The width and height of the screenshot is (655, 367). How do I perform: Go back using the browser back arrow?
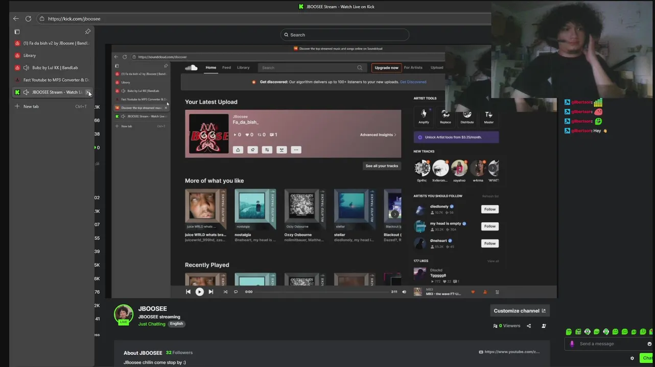click(x=16, y=19)
